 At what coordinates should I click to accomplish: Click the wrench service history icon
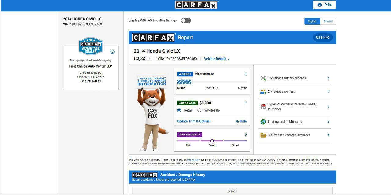[x=263, y=78]
